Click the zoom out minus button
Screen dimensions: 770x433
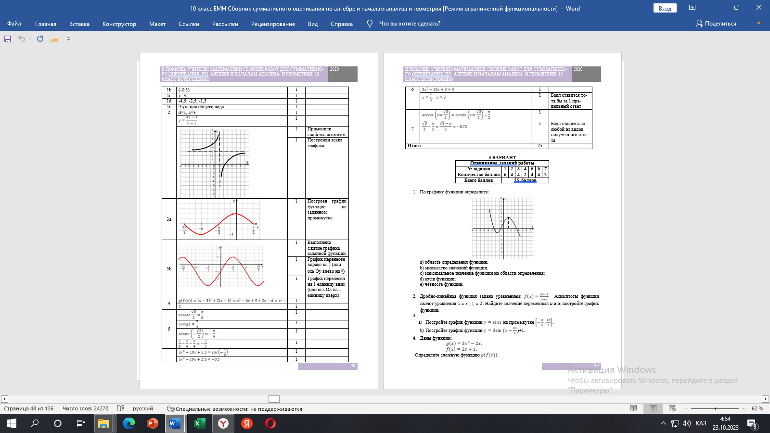point(687,408)
